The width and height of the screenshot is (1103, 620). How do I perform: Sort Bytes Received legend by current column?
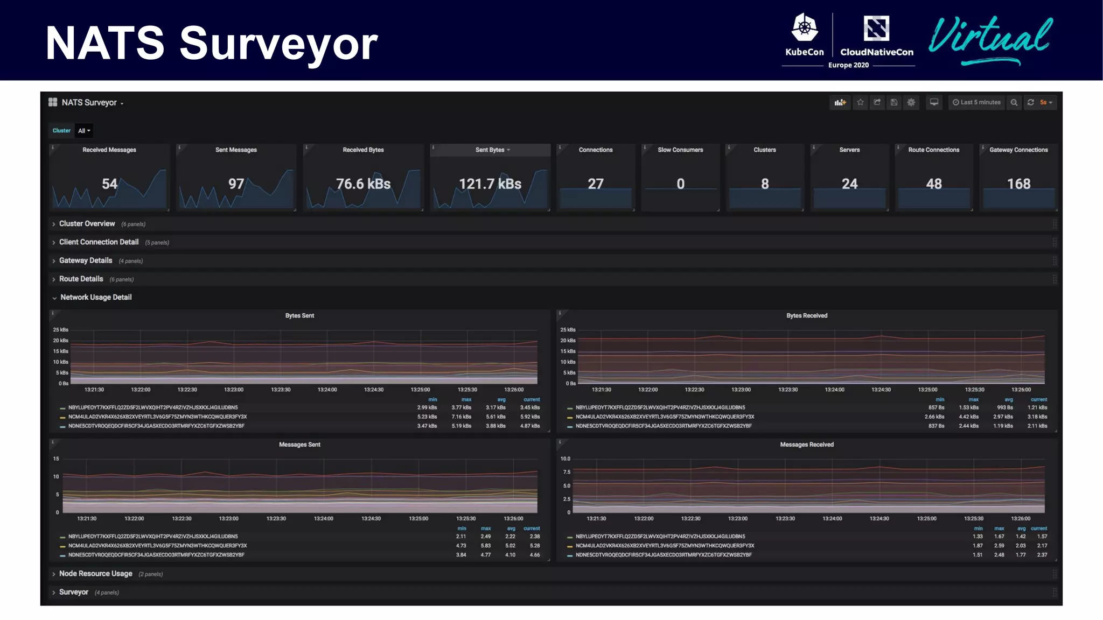coord(1039,399)
